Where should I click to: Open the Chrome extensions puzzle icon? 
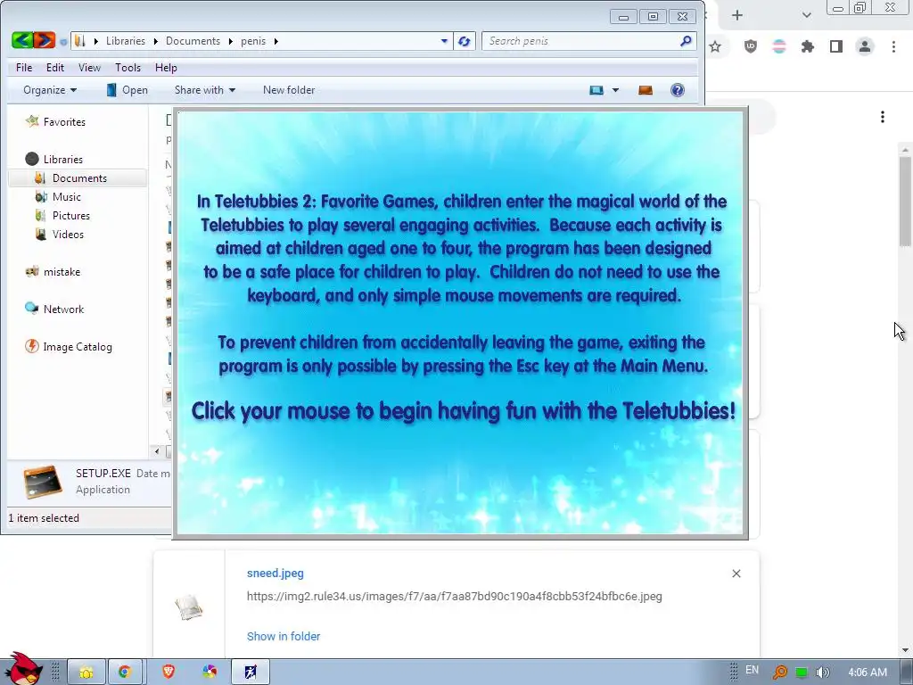pyautogui.click(x=808, y=46)
